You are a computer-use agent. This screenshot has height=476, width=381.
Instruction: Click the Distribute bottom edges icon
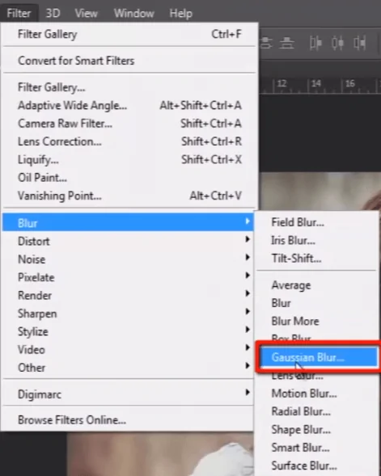coord(286,43)
